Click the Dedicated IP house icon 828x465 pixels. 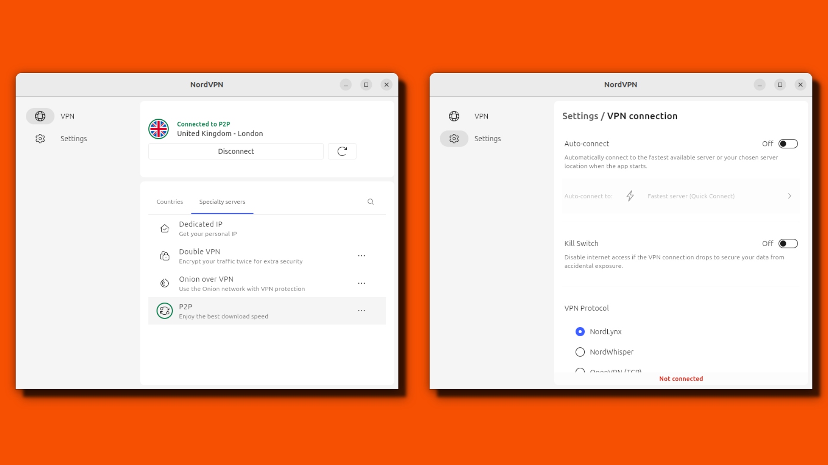[165, 229]
